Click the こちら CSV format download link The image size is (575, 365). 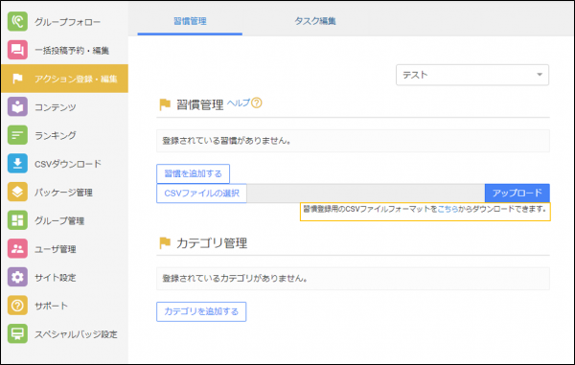pos(448,209)
